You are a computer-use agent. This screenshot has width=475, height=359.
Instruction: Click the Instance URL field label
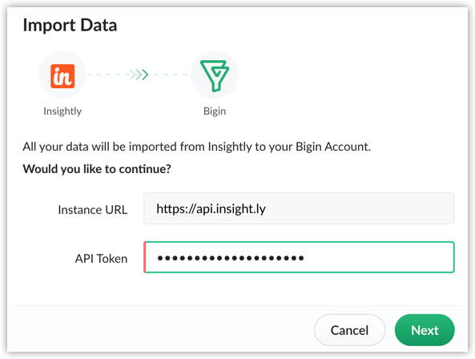coord(93,210)
